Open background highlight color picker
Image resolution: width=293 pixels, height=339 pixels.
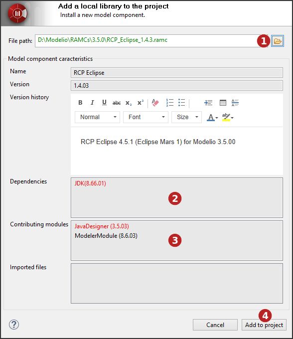(x=228, y=117)
